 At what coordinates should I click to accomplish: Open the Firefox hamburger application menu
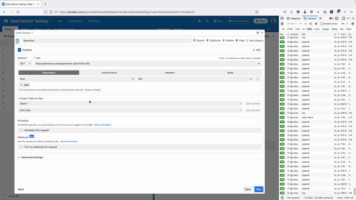(351, 12)
